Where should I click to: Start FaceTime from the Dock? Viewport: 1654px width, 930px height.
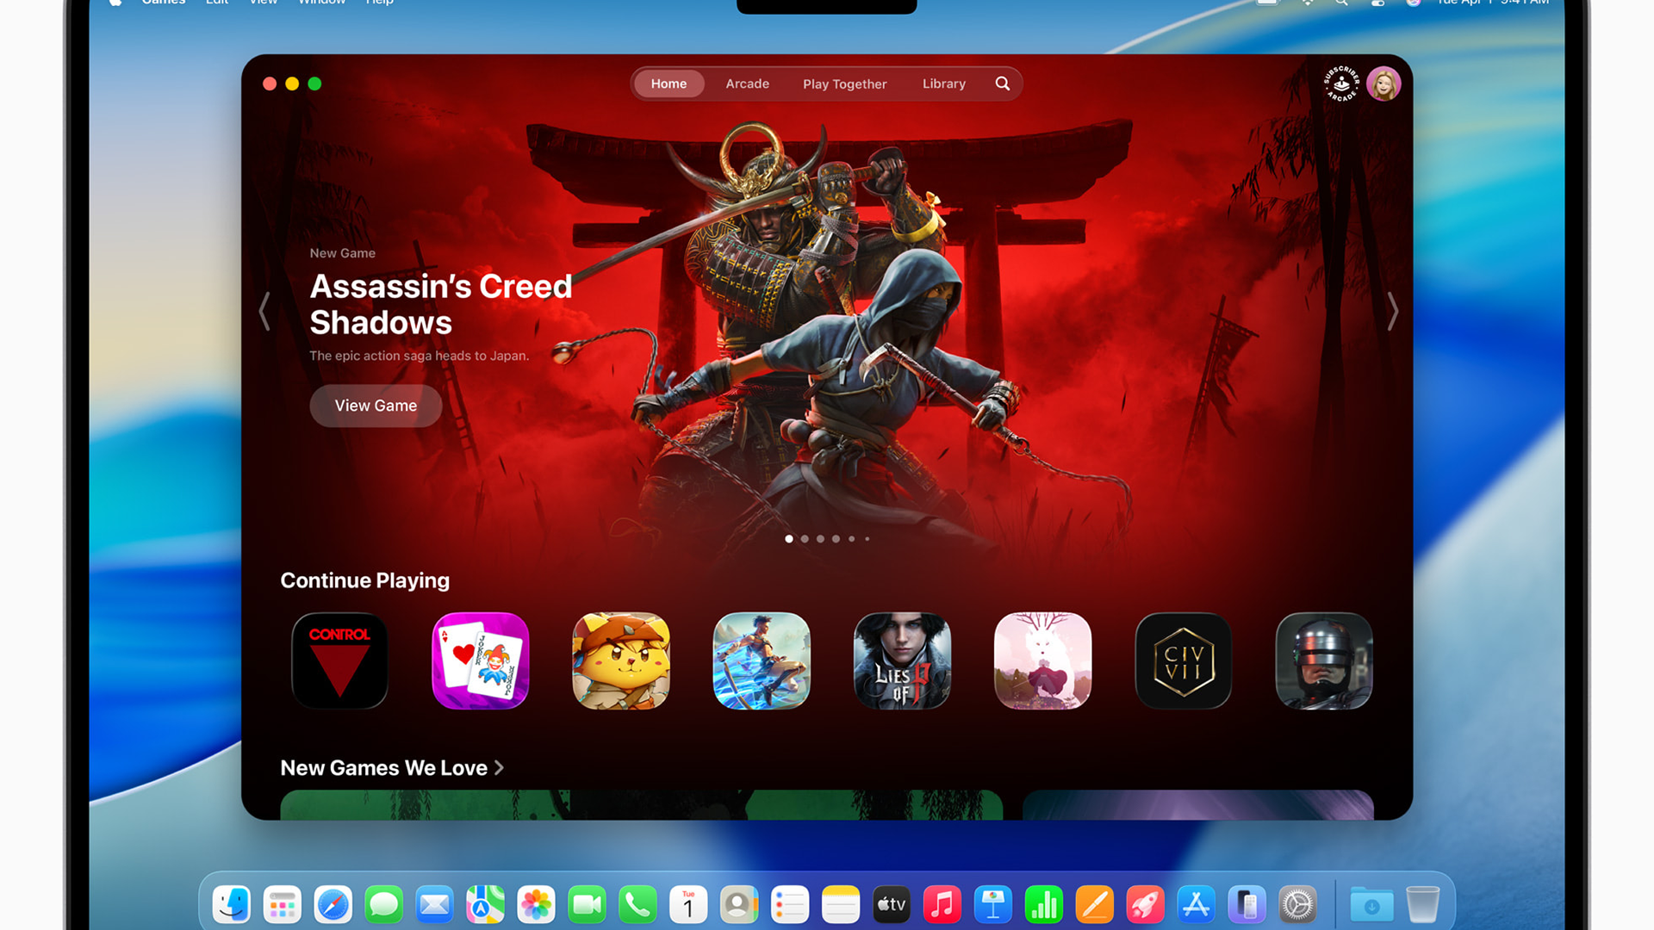tap(587, 905)
